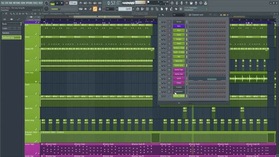The image size is (279, 157).
Task: Click the red record button
Action: tap(67, 3)
